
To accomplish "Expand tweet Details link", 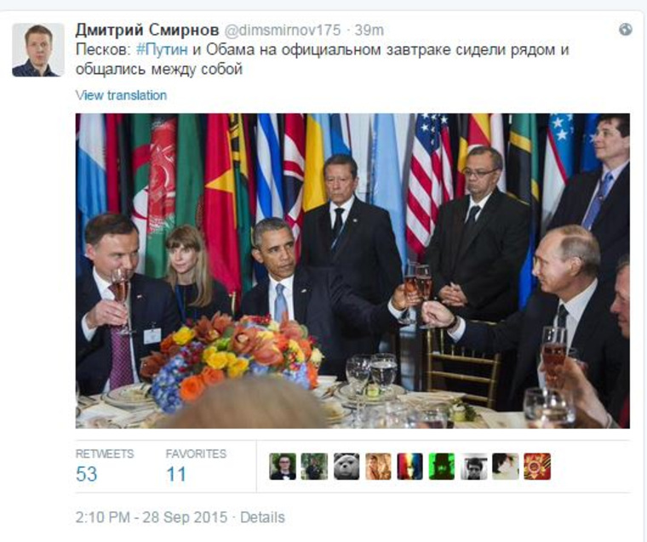I will tap(262, 517).
